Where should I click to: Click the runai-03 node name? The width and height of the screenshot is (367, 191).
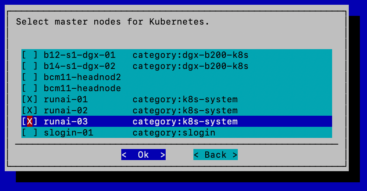pos(65,121)
